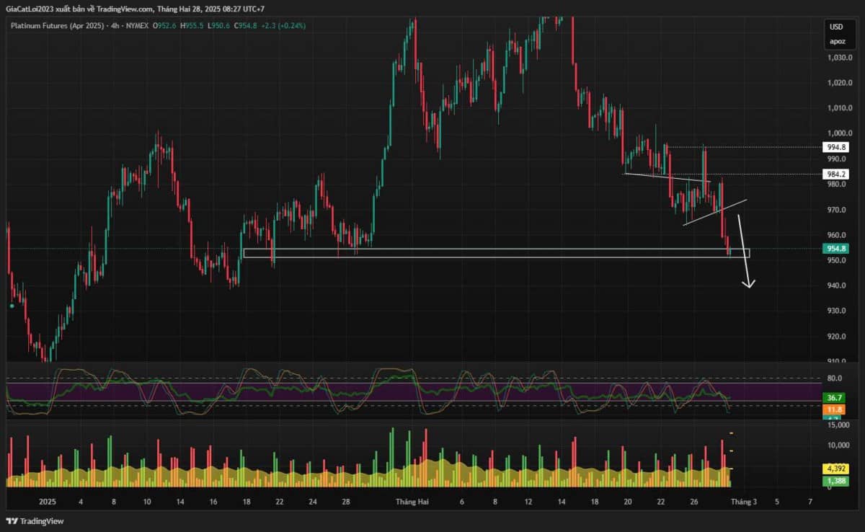Click the Tháng Hai label on the time axis
This screenshot has height=532, width=865.
pos(412,502)
